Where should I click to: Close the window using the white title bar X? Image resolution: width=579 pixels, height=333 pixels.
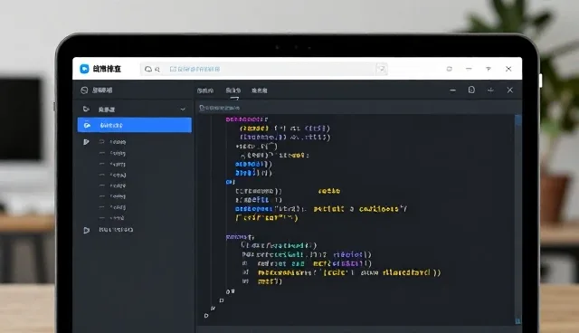[508, 69]
